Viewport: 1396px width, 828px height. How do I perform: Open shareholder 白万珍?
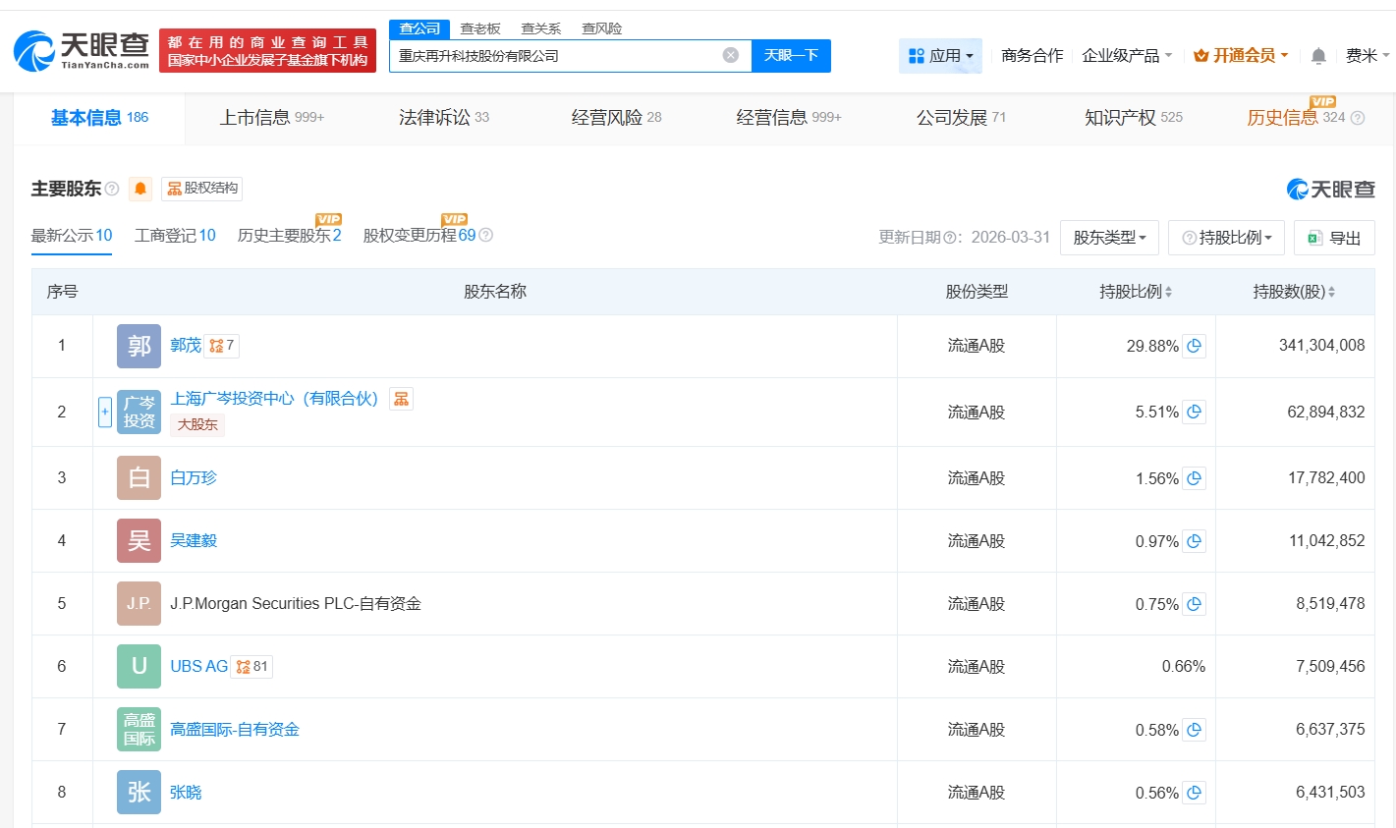pyautogui.click(x=194, y=478)
